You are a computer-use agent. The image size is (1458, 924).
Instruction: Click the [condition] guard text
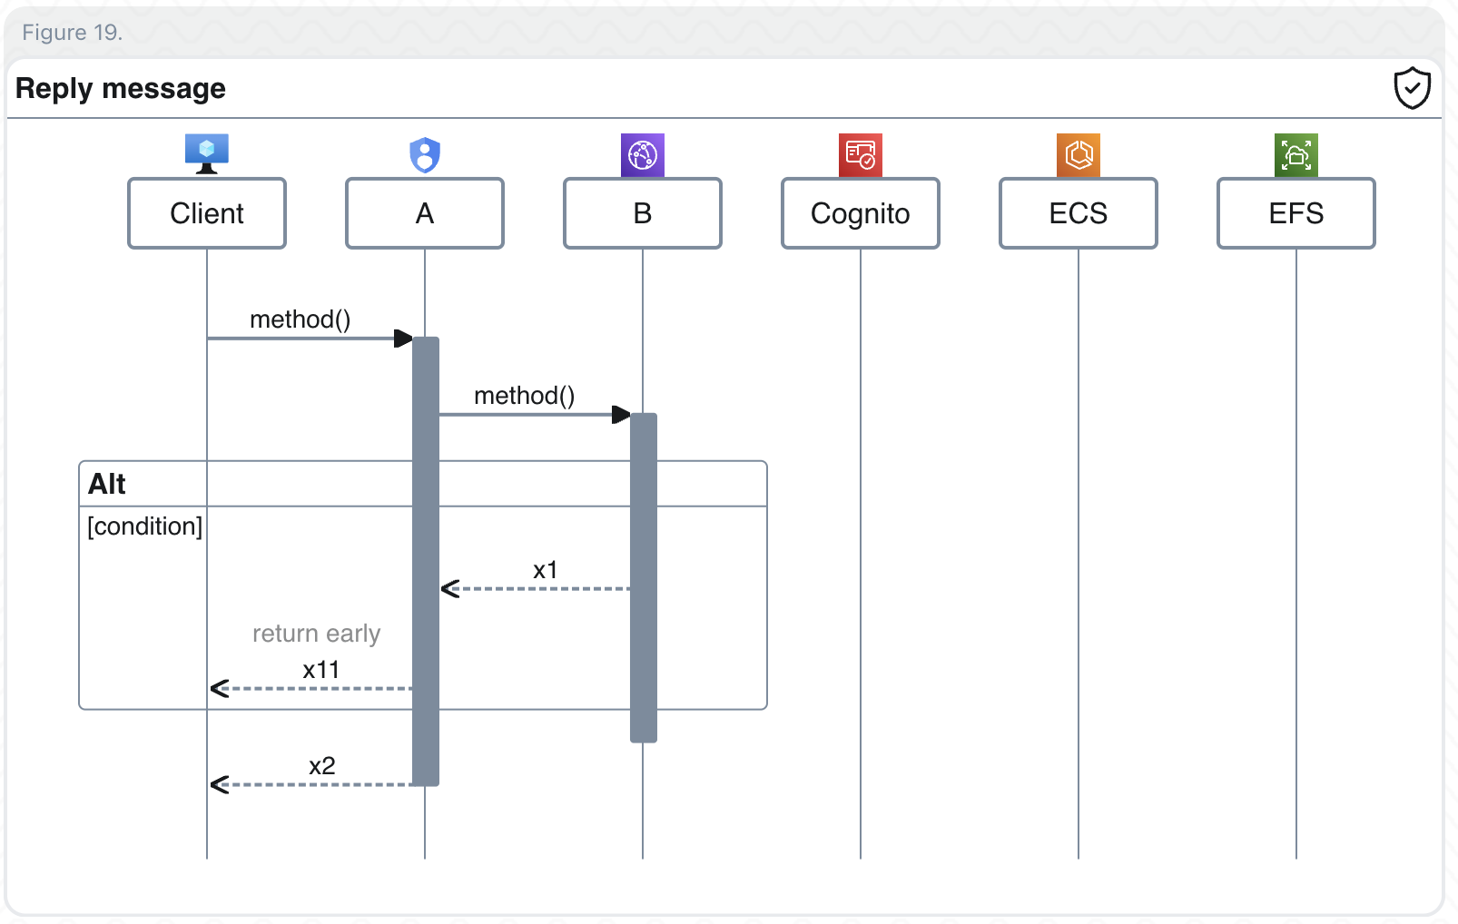(144, 526)
